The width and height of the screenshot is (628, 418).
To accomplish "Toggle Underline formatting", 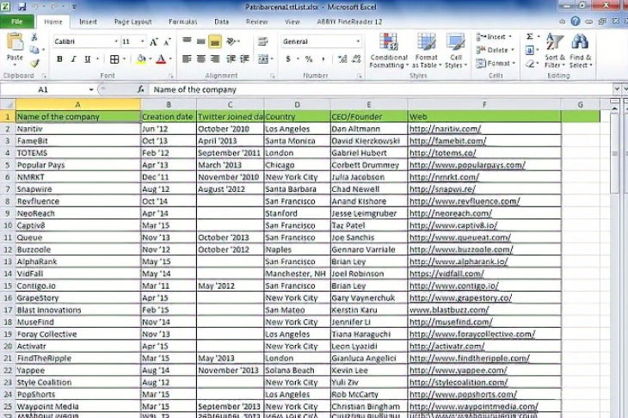I will point(87,59).
